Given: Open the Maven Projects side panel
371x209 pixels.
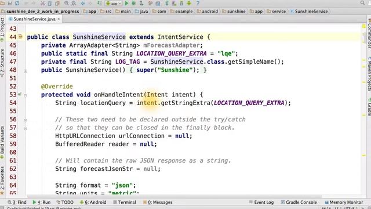Looking at the screenshot, I should 369,74.
